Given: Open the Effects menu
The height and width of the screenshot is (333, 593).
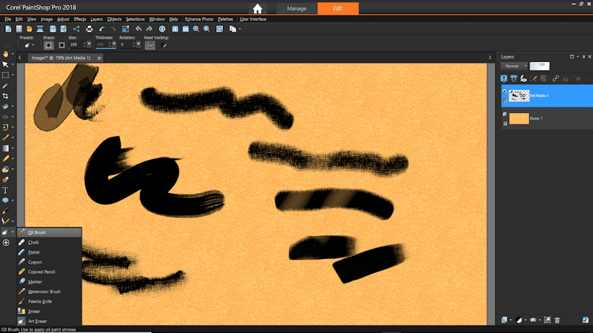Looking at the screenshot, I should [x=80, y=19].
